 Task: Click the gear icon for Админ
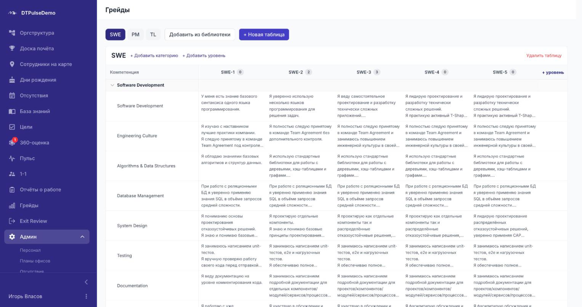[12, 237]
